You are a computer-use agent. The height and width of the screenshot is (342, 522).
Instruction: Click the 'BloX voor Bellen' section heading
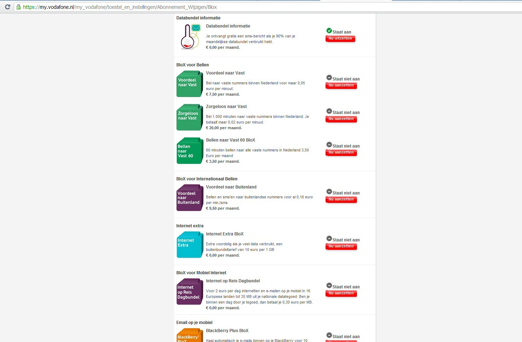click(193, 65)
